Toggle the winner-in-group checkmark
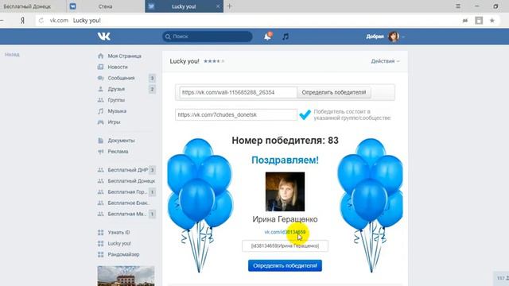This screenshot has width=509, height=286. [305, 114]
